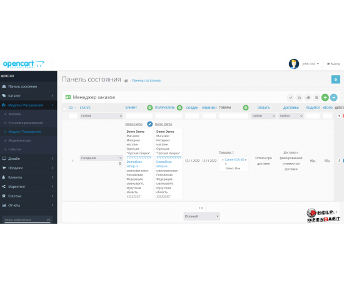Click the order row actions icon at far right
This screenshot has width=344, height=282.
[x=339, y=160]
